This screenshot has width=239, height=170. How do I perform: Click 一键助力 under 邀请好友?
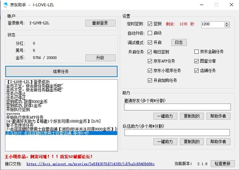click(165, 116)
